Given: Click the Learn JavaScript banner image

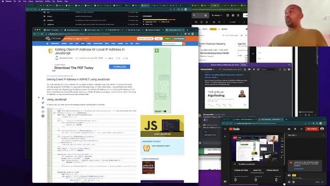Looking at the screenshot, I should (x=162, y=126).
